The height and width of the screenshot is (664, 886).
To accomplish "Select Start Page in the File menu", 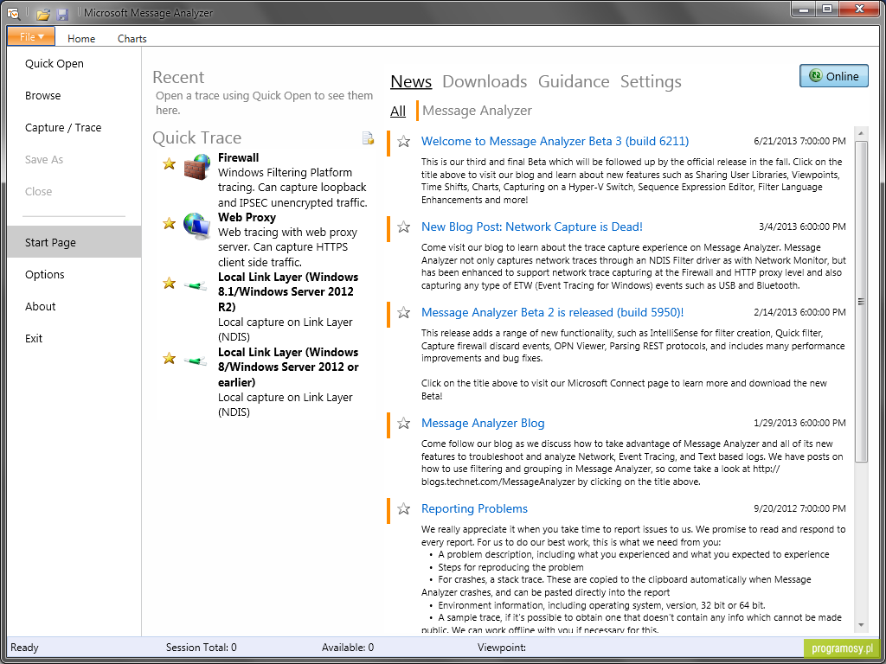I will (74, 242).
